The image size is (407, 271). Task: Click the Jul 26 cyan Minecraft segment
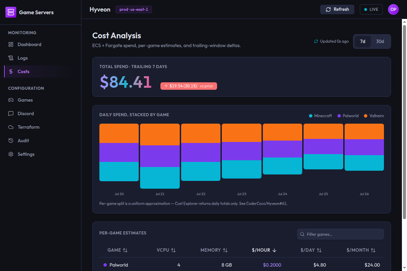(364, 163)
